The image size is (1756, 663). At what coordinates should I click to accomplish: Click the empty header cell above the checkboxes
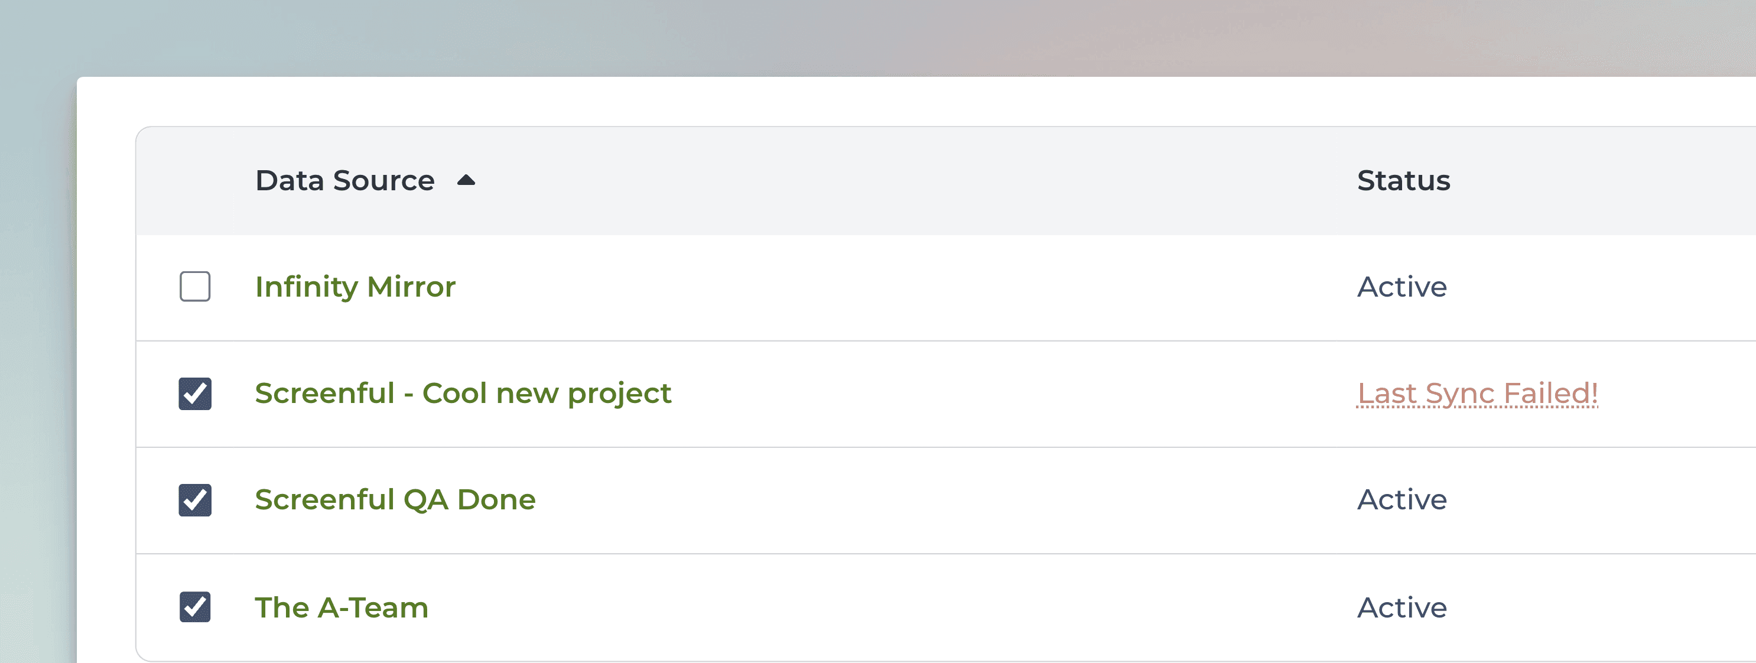tap(195, 181)
